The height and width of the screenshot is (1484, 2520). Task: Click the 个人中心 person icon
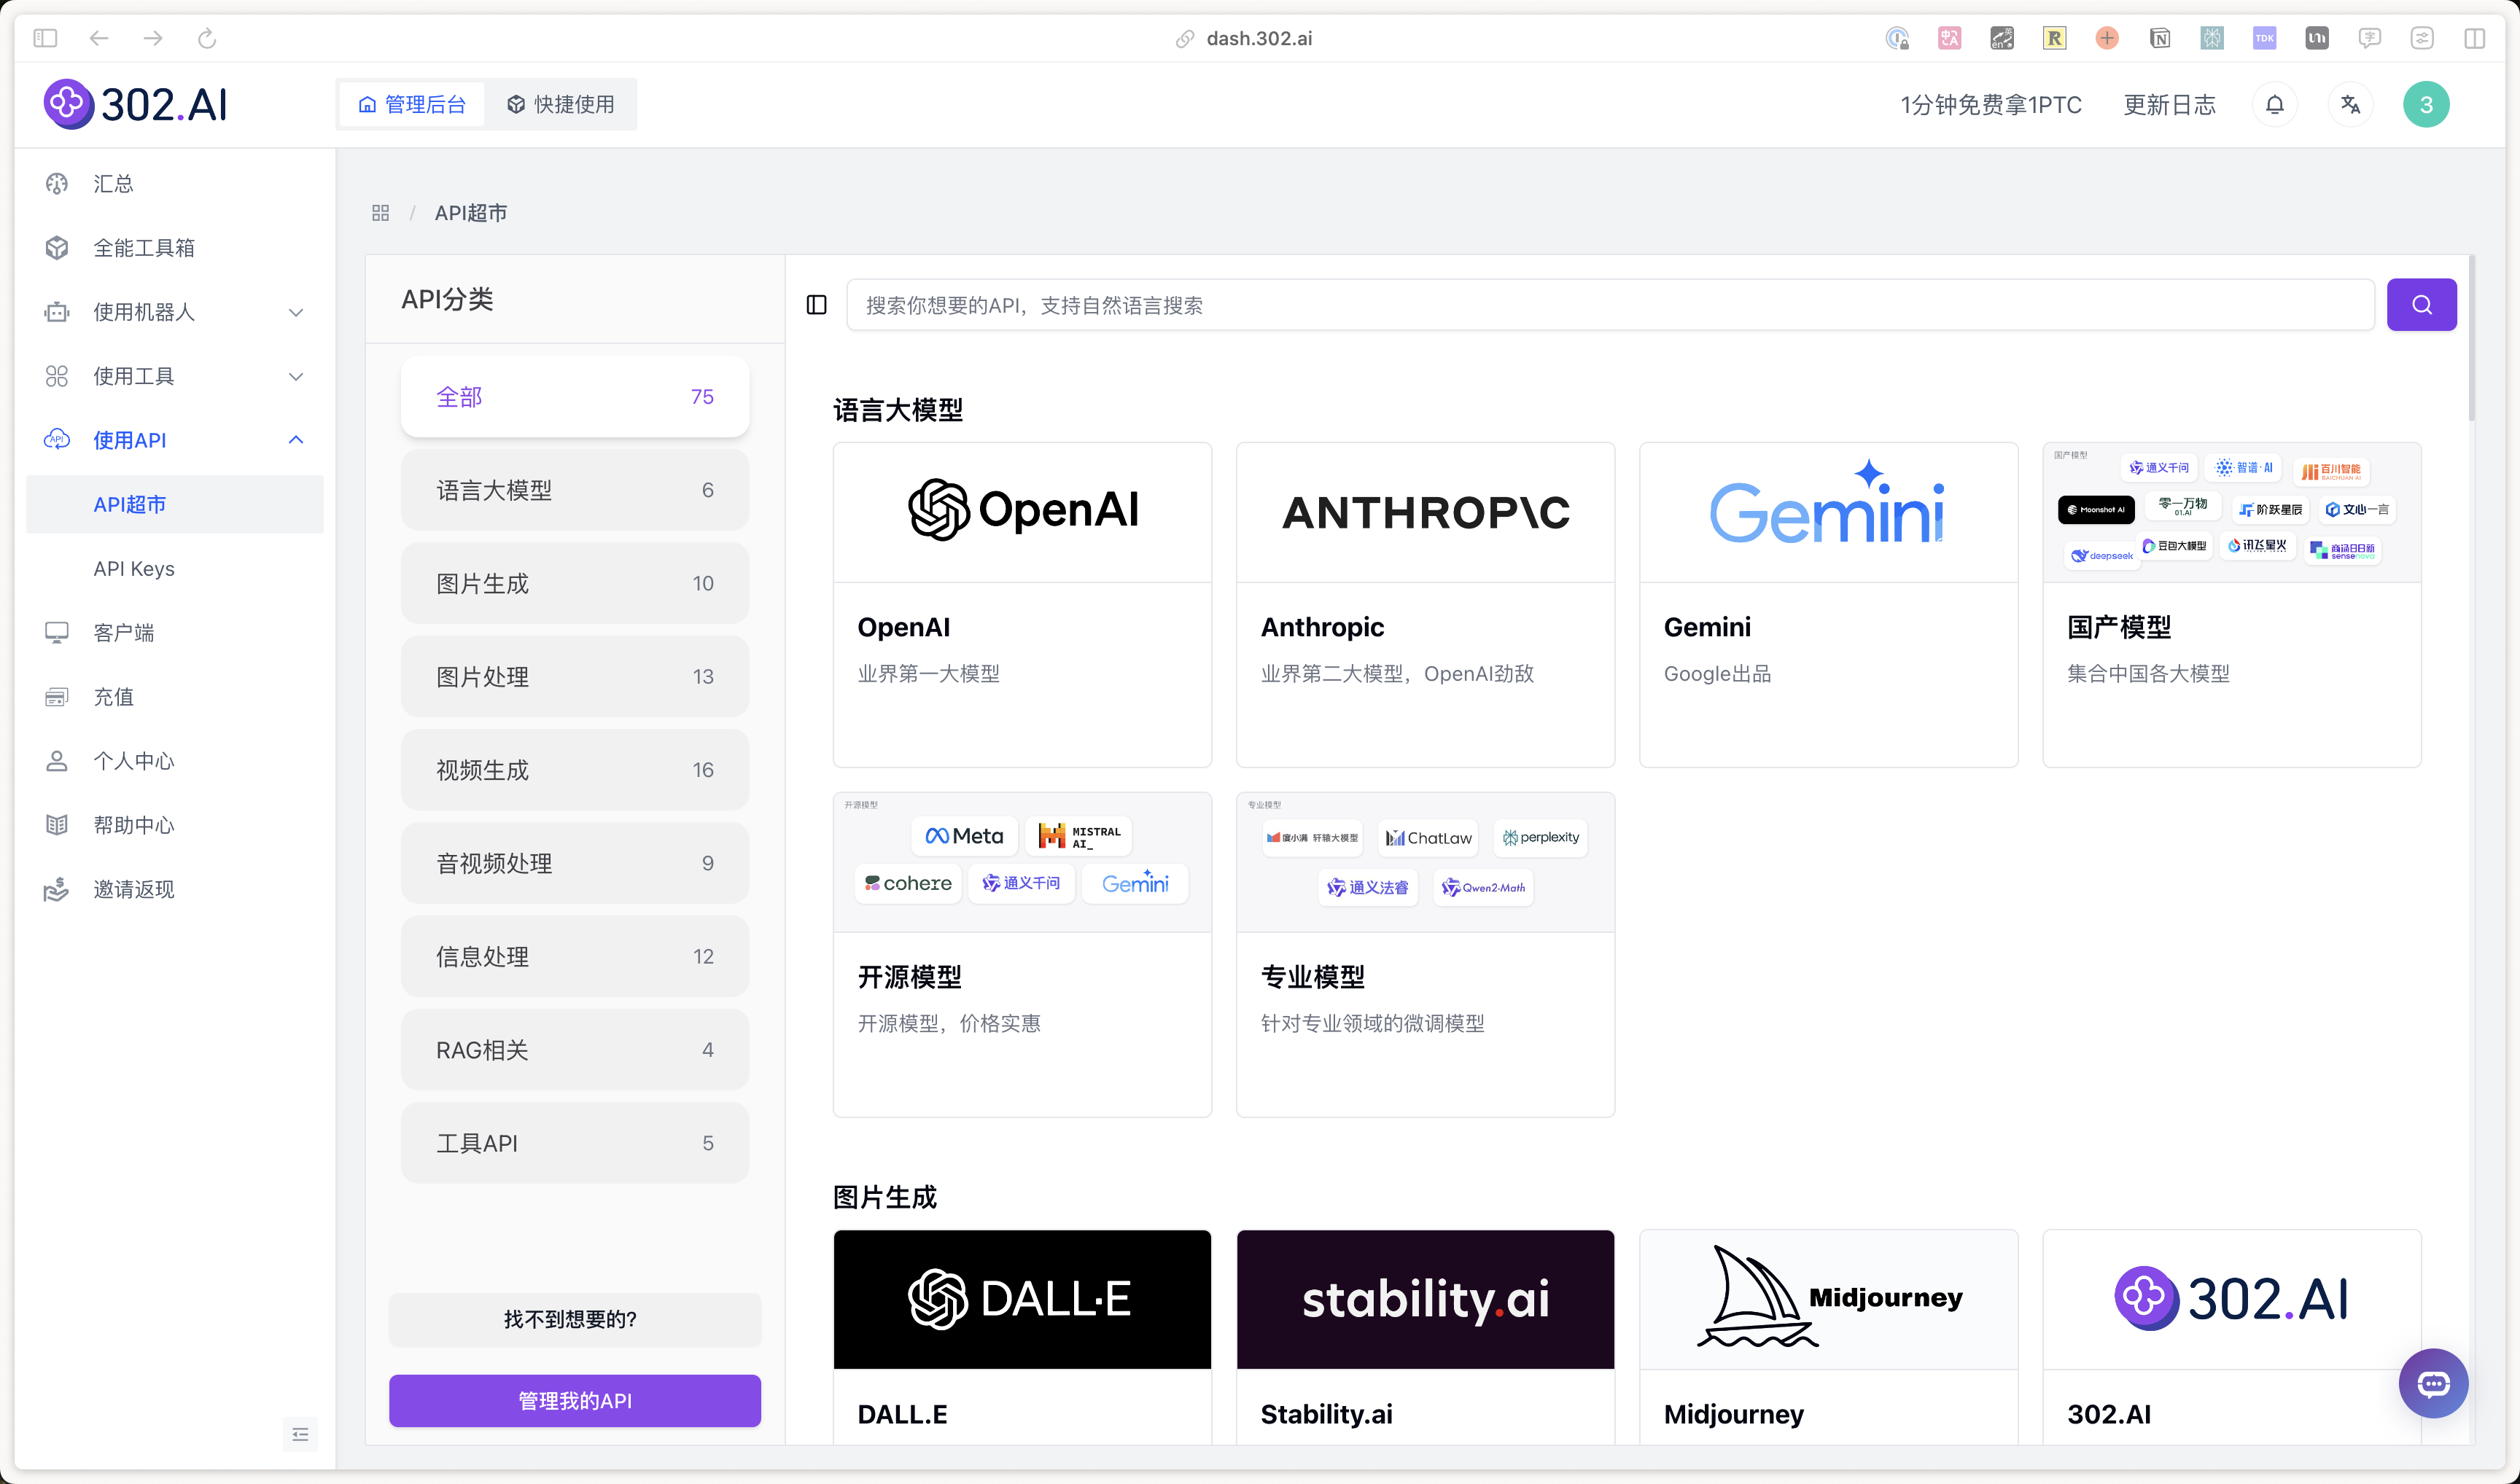57,761
